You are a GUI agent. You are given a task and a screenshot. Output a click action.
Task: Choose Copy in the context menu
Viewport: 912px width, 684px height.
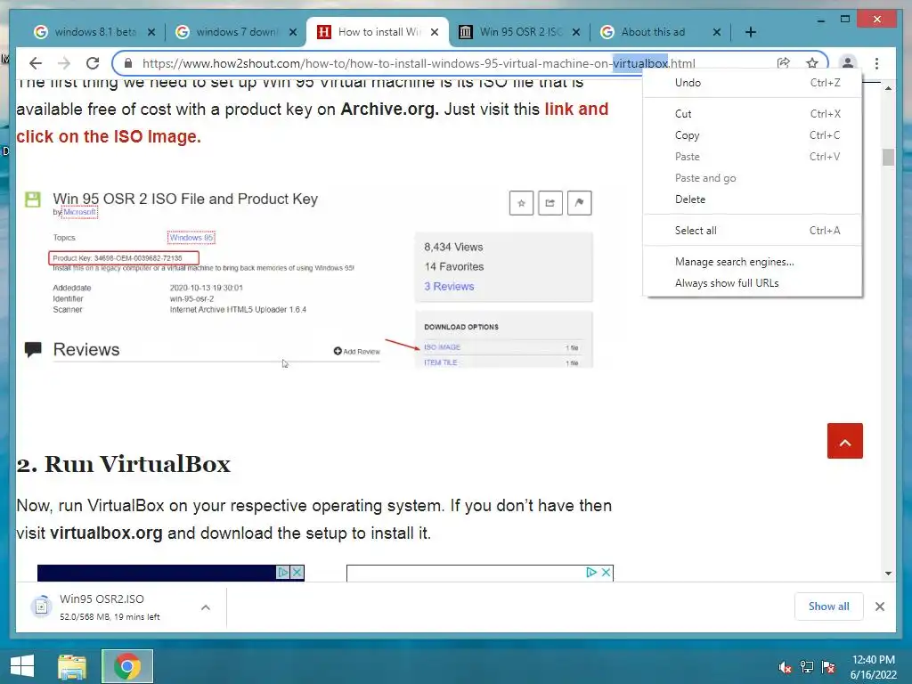[x=753, y=135]
